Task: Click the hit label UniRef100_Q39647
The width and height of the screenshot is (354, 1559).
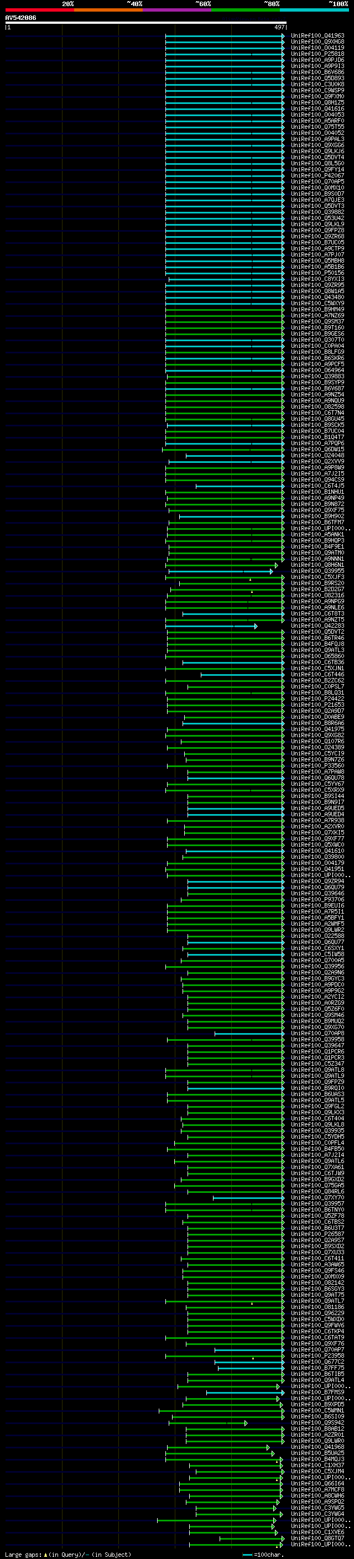Action: [317, 1046]
